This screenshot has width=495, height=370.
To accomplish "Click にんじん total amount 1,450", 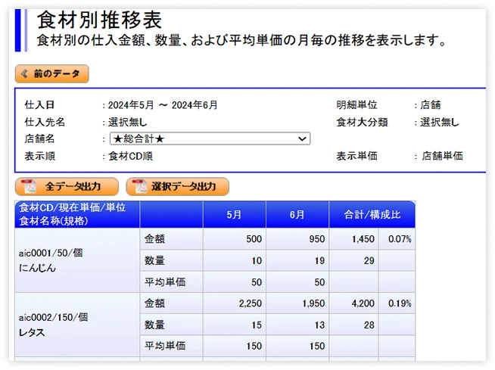I will click(x=353, y=239).
